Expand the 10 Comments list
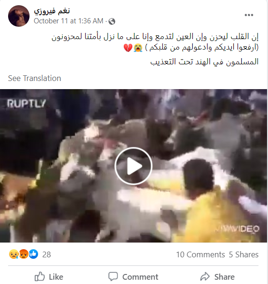This screenshot has height=284, width=268. pyautogui.click(x=200, y=254)
